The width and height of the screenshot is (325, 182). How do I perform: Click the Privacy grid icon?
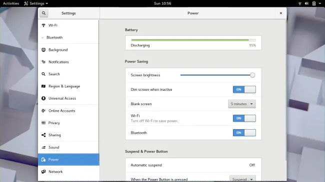(x=43, y=123)
